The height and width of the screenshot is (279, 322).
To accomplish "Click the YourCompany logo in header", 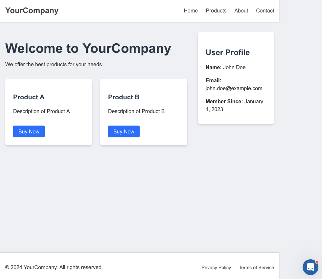I will [x=32, y=10].
